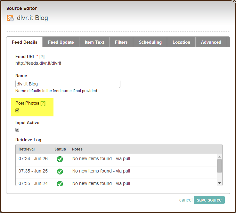
Task: Click the green check status for 07:35 - Jun 25
Action: [60, 171]
